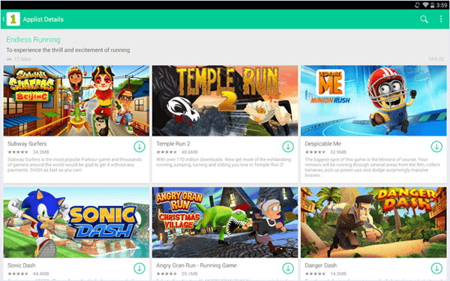The width and height of the screenshot is (450, 281).
Task: Click the Subway Surfers star rating
Action: coord(18,152)
